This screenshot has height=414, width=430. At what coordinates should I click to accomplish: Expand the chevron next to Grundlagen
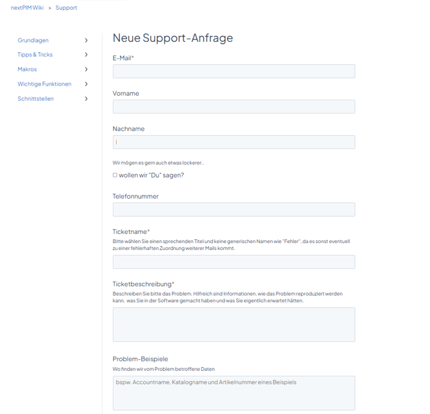(x=86, y=40)
